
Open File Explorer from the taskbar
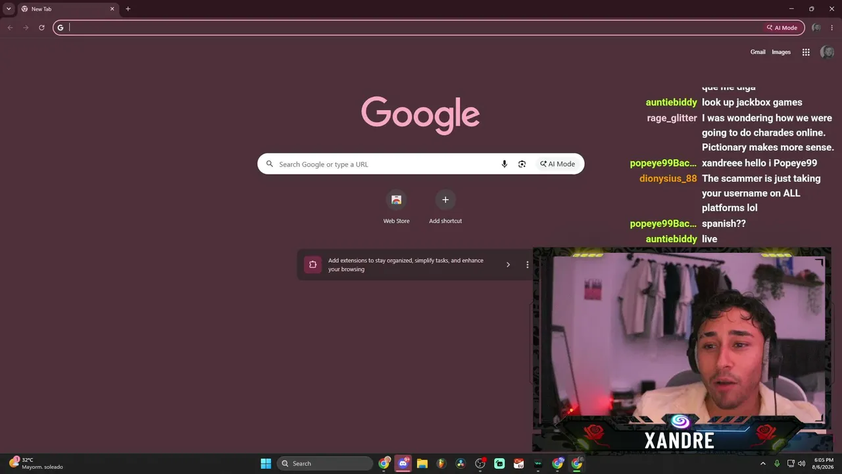[422, 463]
